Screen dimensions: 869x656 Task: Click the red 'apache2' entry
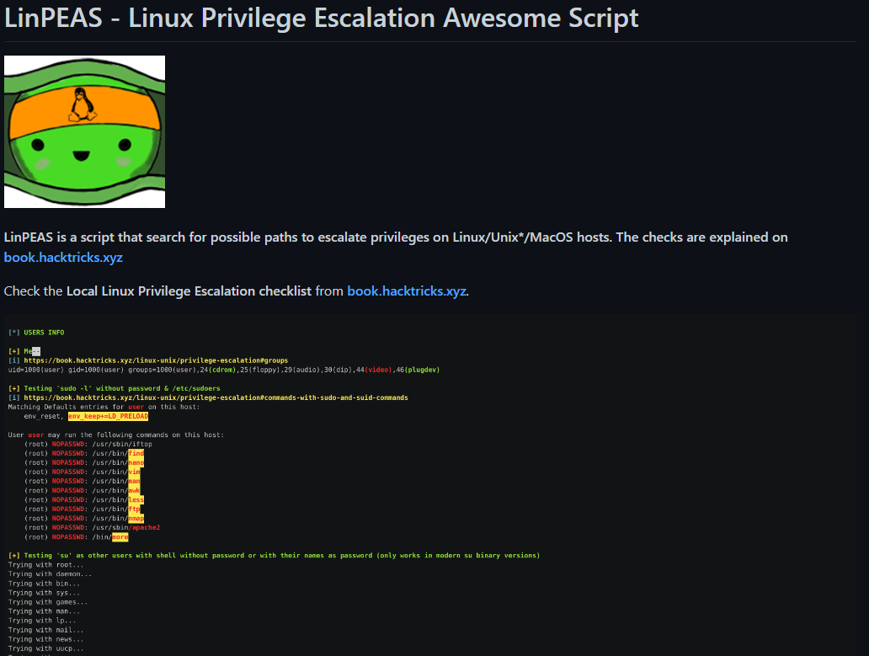pos(144,527)
